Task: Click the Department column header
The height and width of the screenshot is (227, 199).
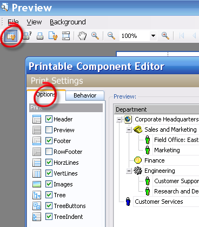Action: [156, 109]
